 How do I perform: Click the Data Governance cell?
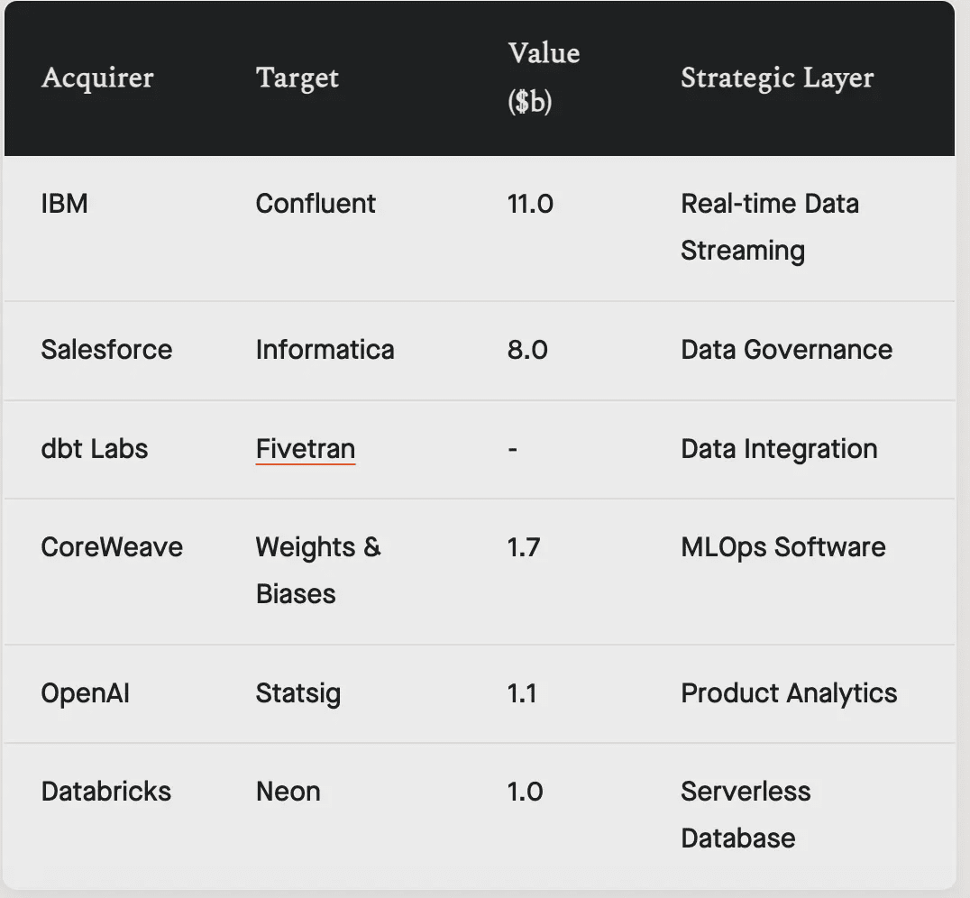[x=786, y=350]
